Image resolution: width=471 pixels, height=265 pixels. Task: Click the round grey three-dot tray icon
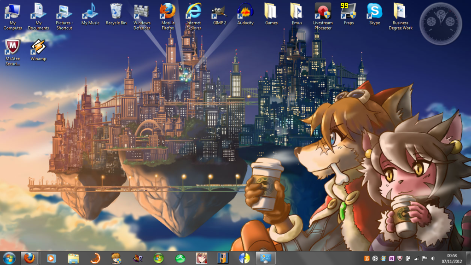pyautogui.click(x=375, y=259)
